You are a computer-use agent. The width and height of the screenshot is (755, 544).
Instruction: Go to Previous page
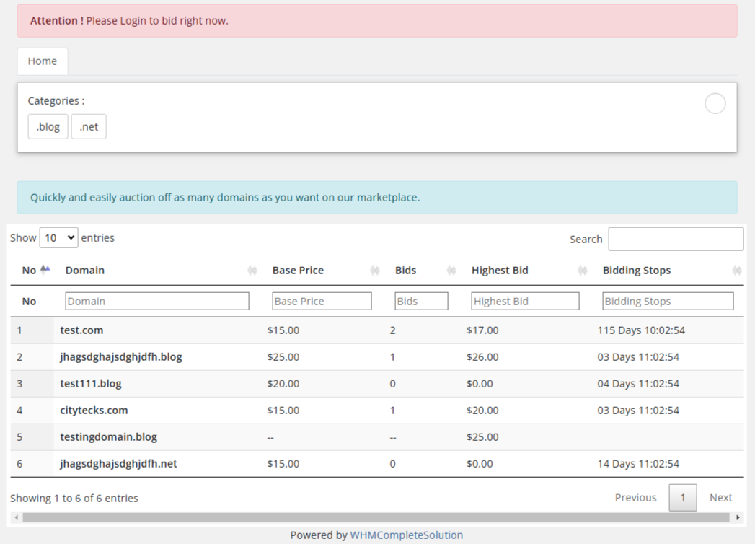click(x=635, y=498)
